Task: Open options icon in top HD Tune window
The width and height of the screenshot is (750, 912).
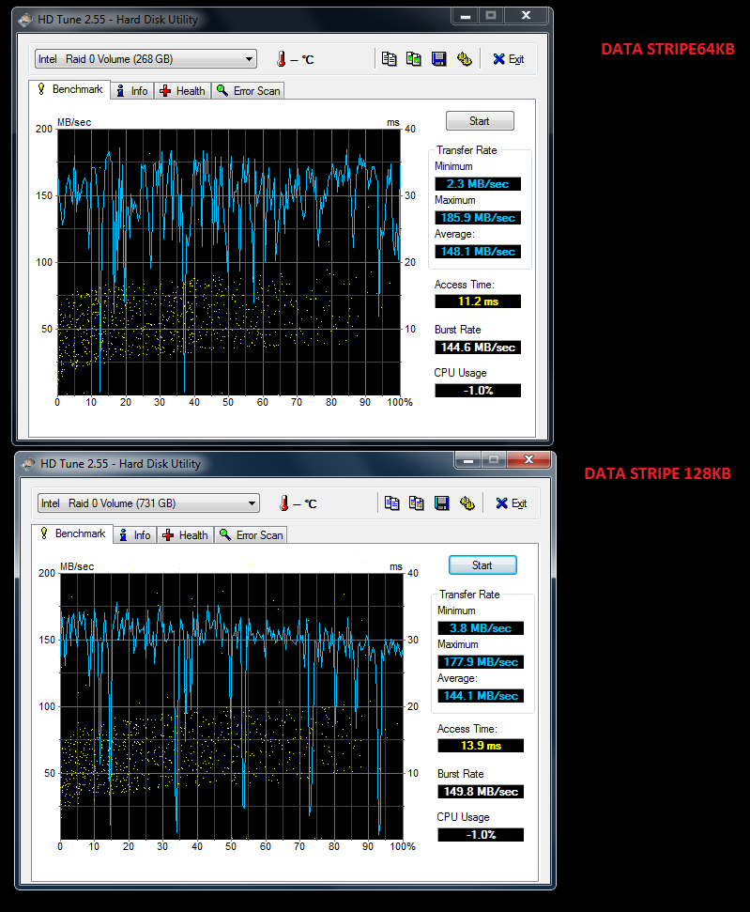Action: pos(464,59)
